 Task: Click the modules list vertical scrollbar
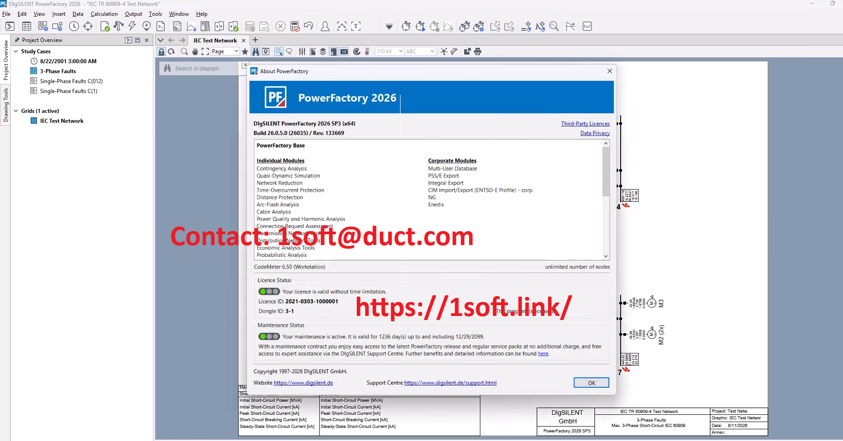pos(606,172)
